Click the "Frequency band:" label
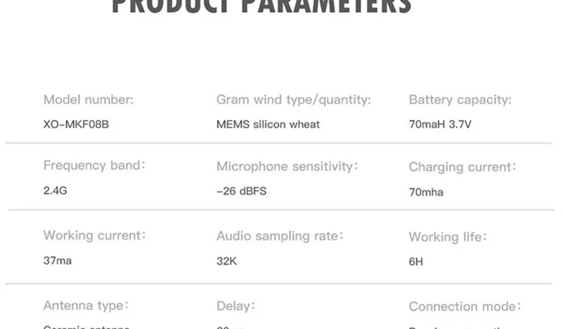562x329 pixels. click(94, 166)
